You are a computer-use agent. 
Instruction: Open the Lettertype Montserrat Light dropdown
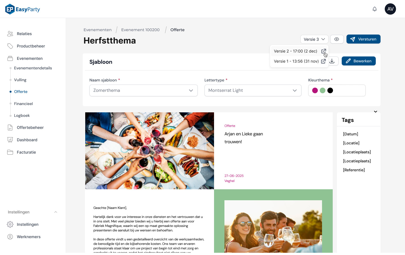point(253,90)
